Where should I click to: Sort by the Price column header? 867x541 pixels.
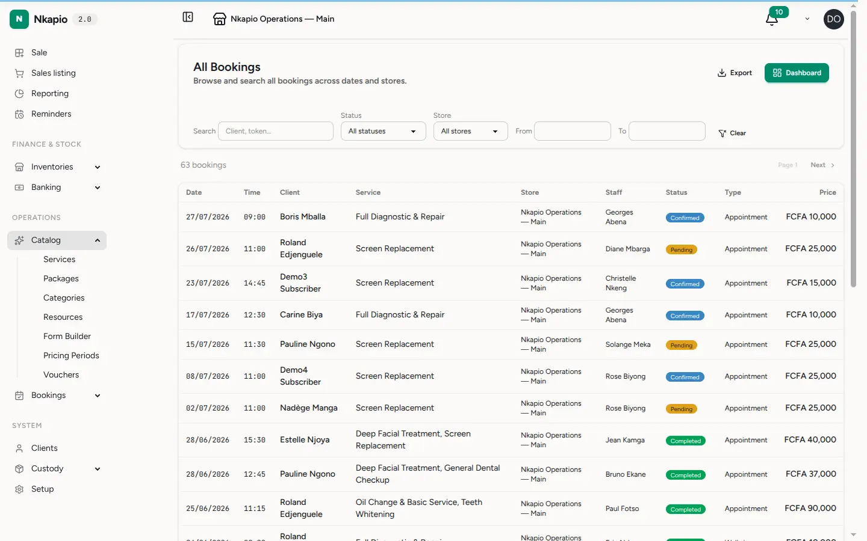tap(828, 193)
